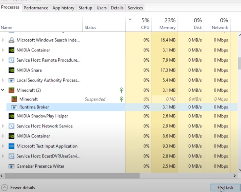This screenshot has height=192, width=241.
Task: Click the Gamebar Presence Writer icon
Action: (x=11, y=166)
